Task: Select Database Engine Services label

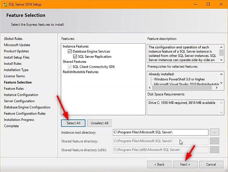Action: [91, 51]
